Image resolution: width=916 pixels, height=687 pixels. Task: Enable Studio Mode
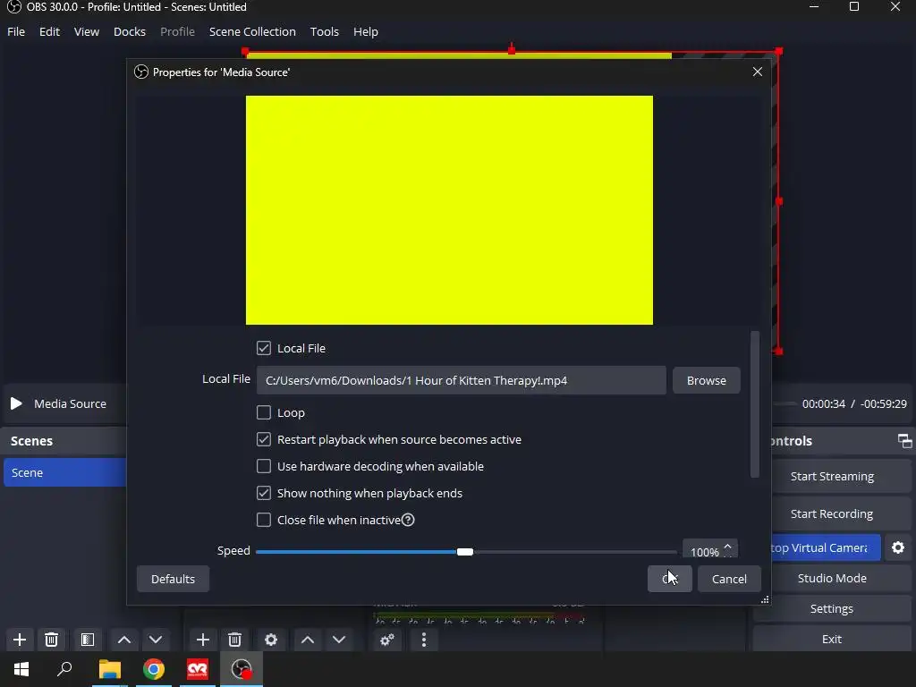(x=832, y=579)
